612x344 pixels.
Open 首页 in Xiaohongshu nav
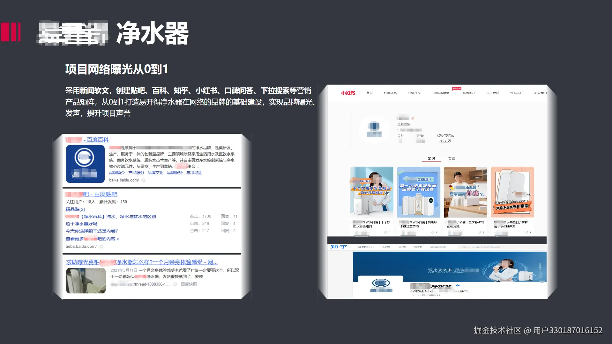pyautogui.click(x=369, y=93)
